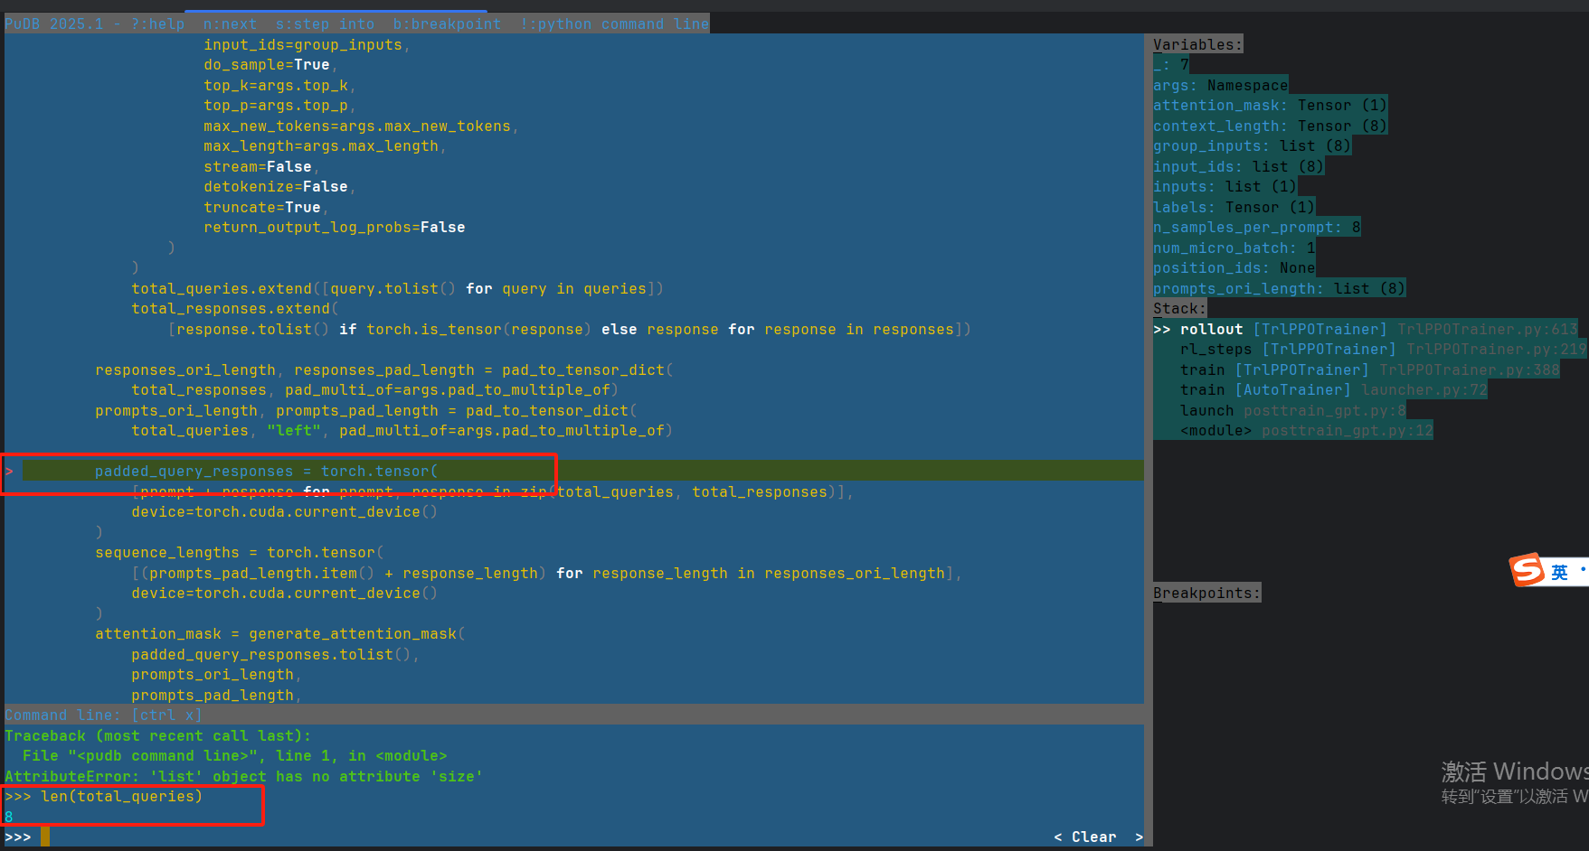Click current line padded_query_responses = torch.tensor(
This screenshot has width=1589, height=851.
click(266, 471)
